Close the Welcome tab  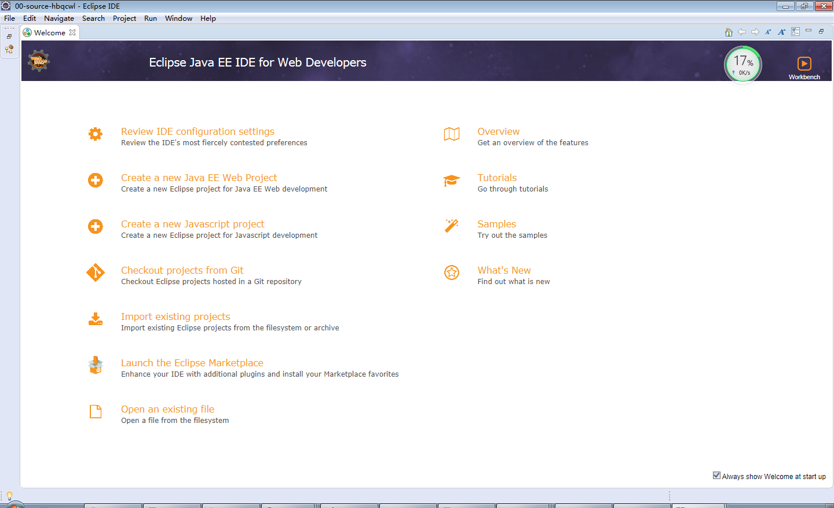[x=72, y=32]
